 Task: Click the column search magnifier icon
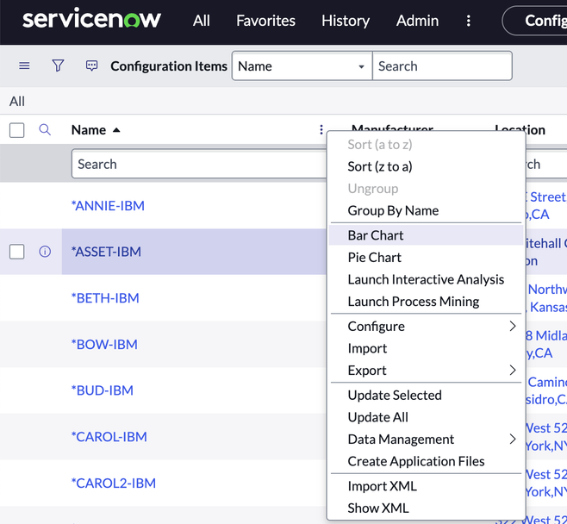pos(45,129)
